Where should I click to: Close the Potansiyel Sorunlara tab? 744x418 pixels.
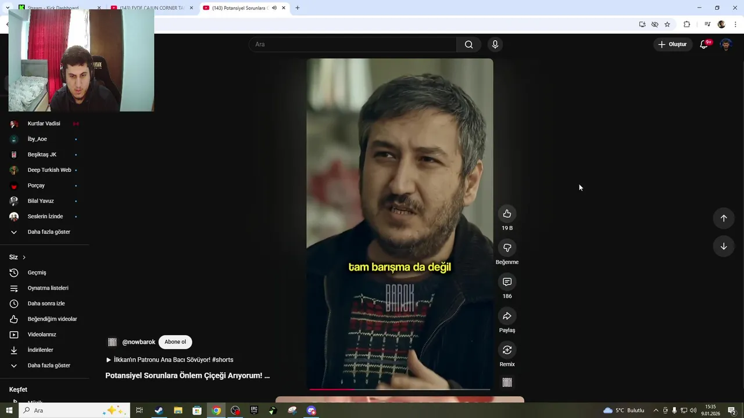(x=284, y=8)
